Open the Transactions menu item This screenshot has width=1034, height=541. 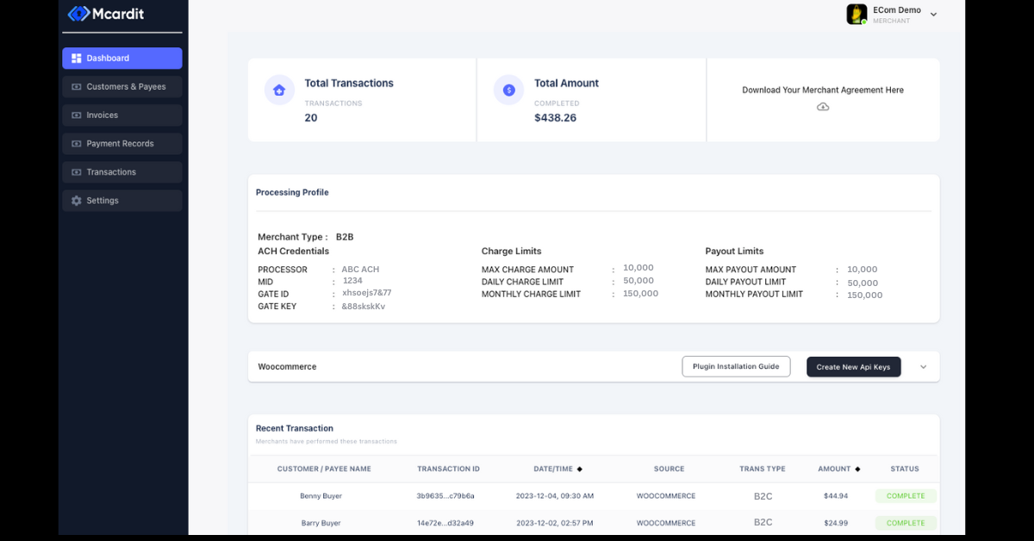(x=122, y=172)
